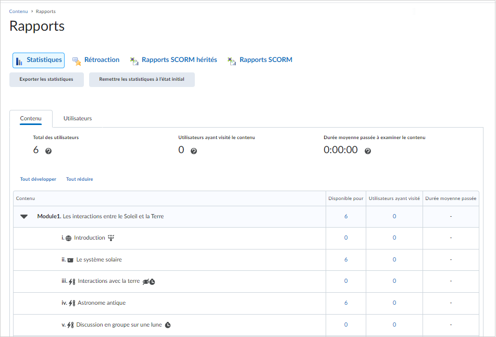
Task: Click Durée moyenne passée column header
Action: point(451,198)
